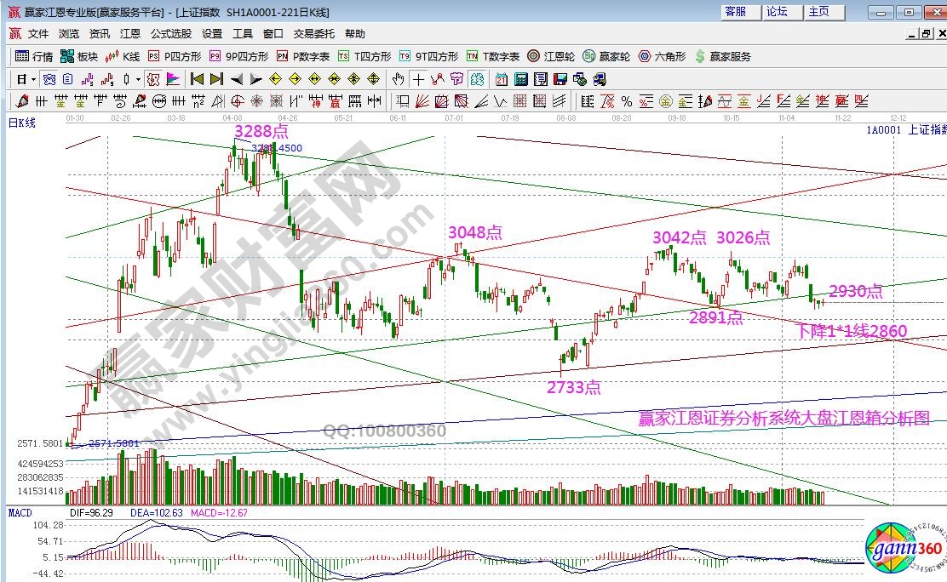947x582 pixels.
Task: Open the 公式选股 menu
Action: [171, 34]
